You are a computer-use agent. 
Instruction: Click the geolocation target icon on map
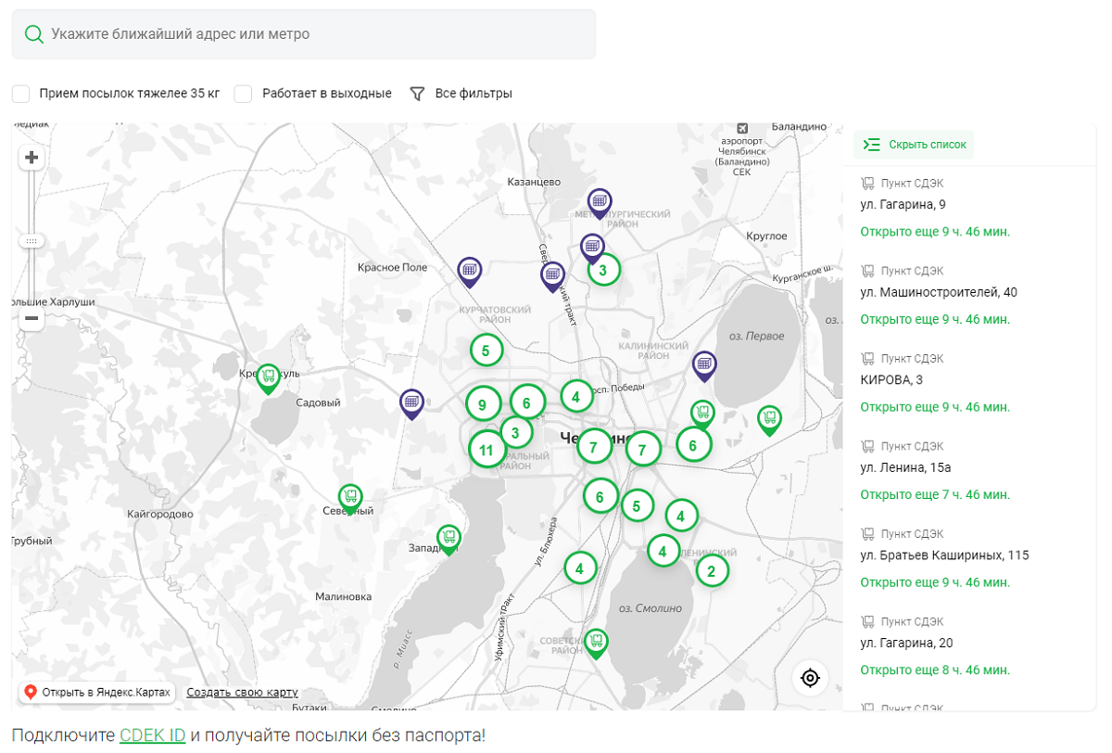810,678
